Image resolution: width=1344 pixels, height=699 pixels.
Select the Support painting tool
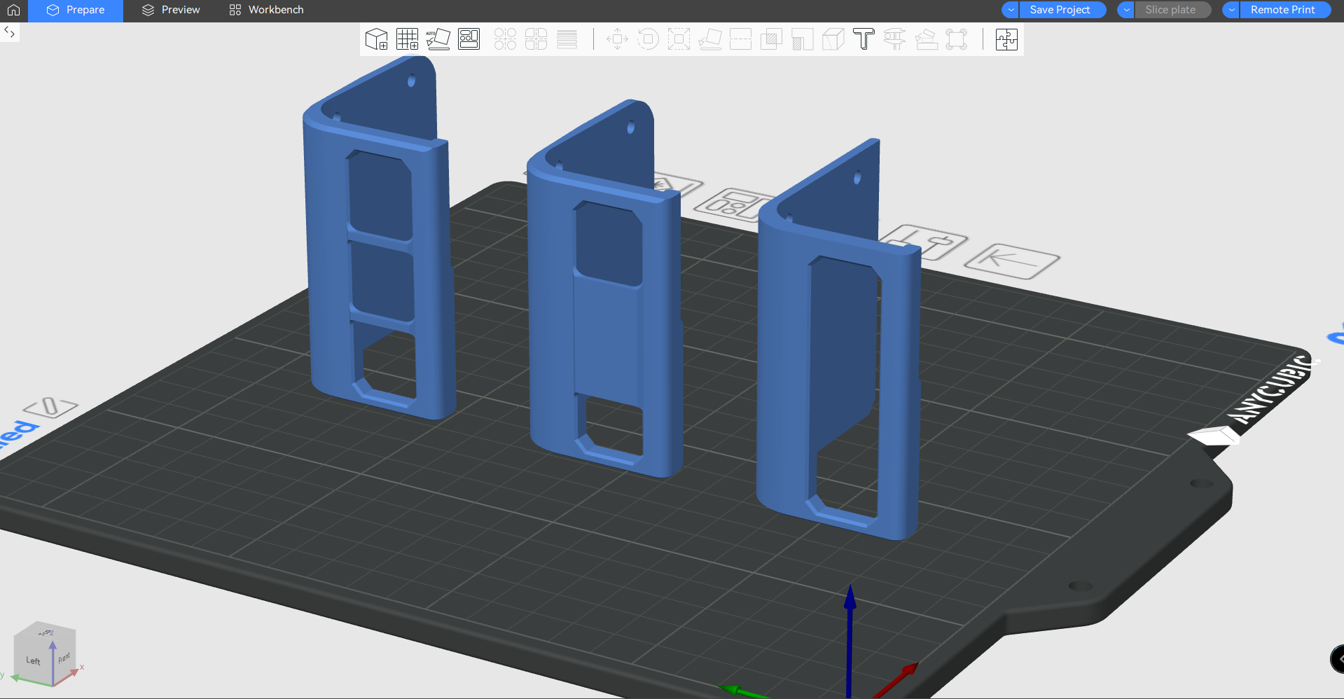[x=802, y=39]
